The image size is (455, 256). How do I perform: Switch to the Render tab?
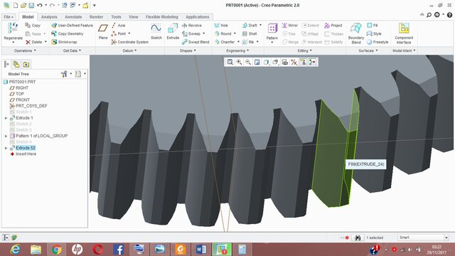pos(96,17)
